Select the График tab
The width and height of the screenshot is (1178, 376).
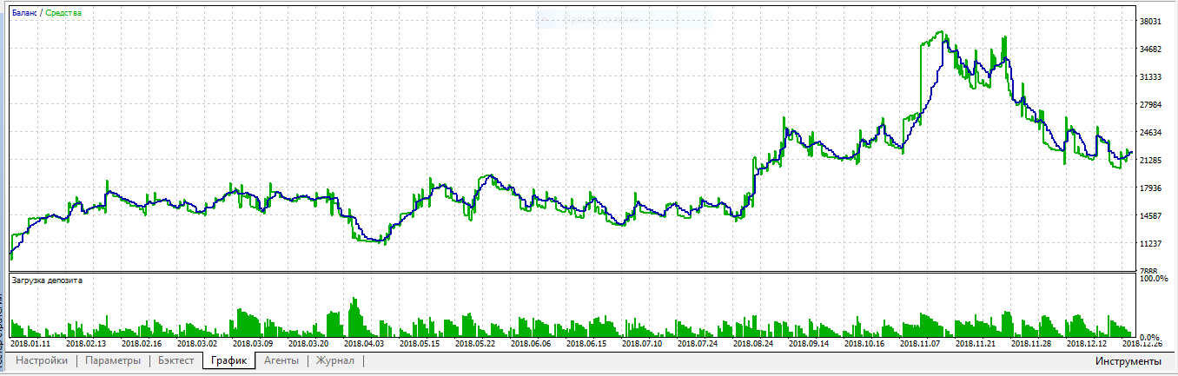coord(229,361)
